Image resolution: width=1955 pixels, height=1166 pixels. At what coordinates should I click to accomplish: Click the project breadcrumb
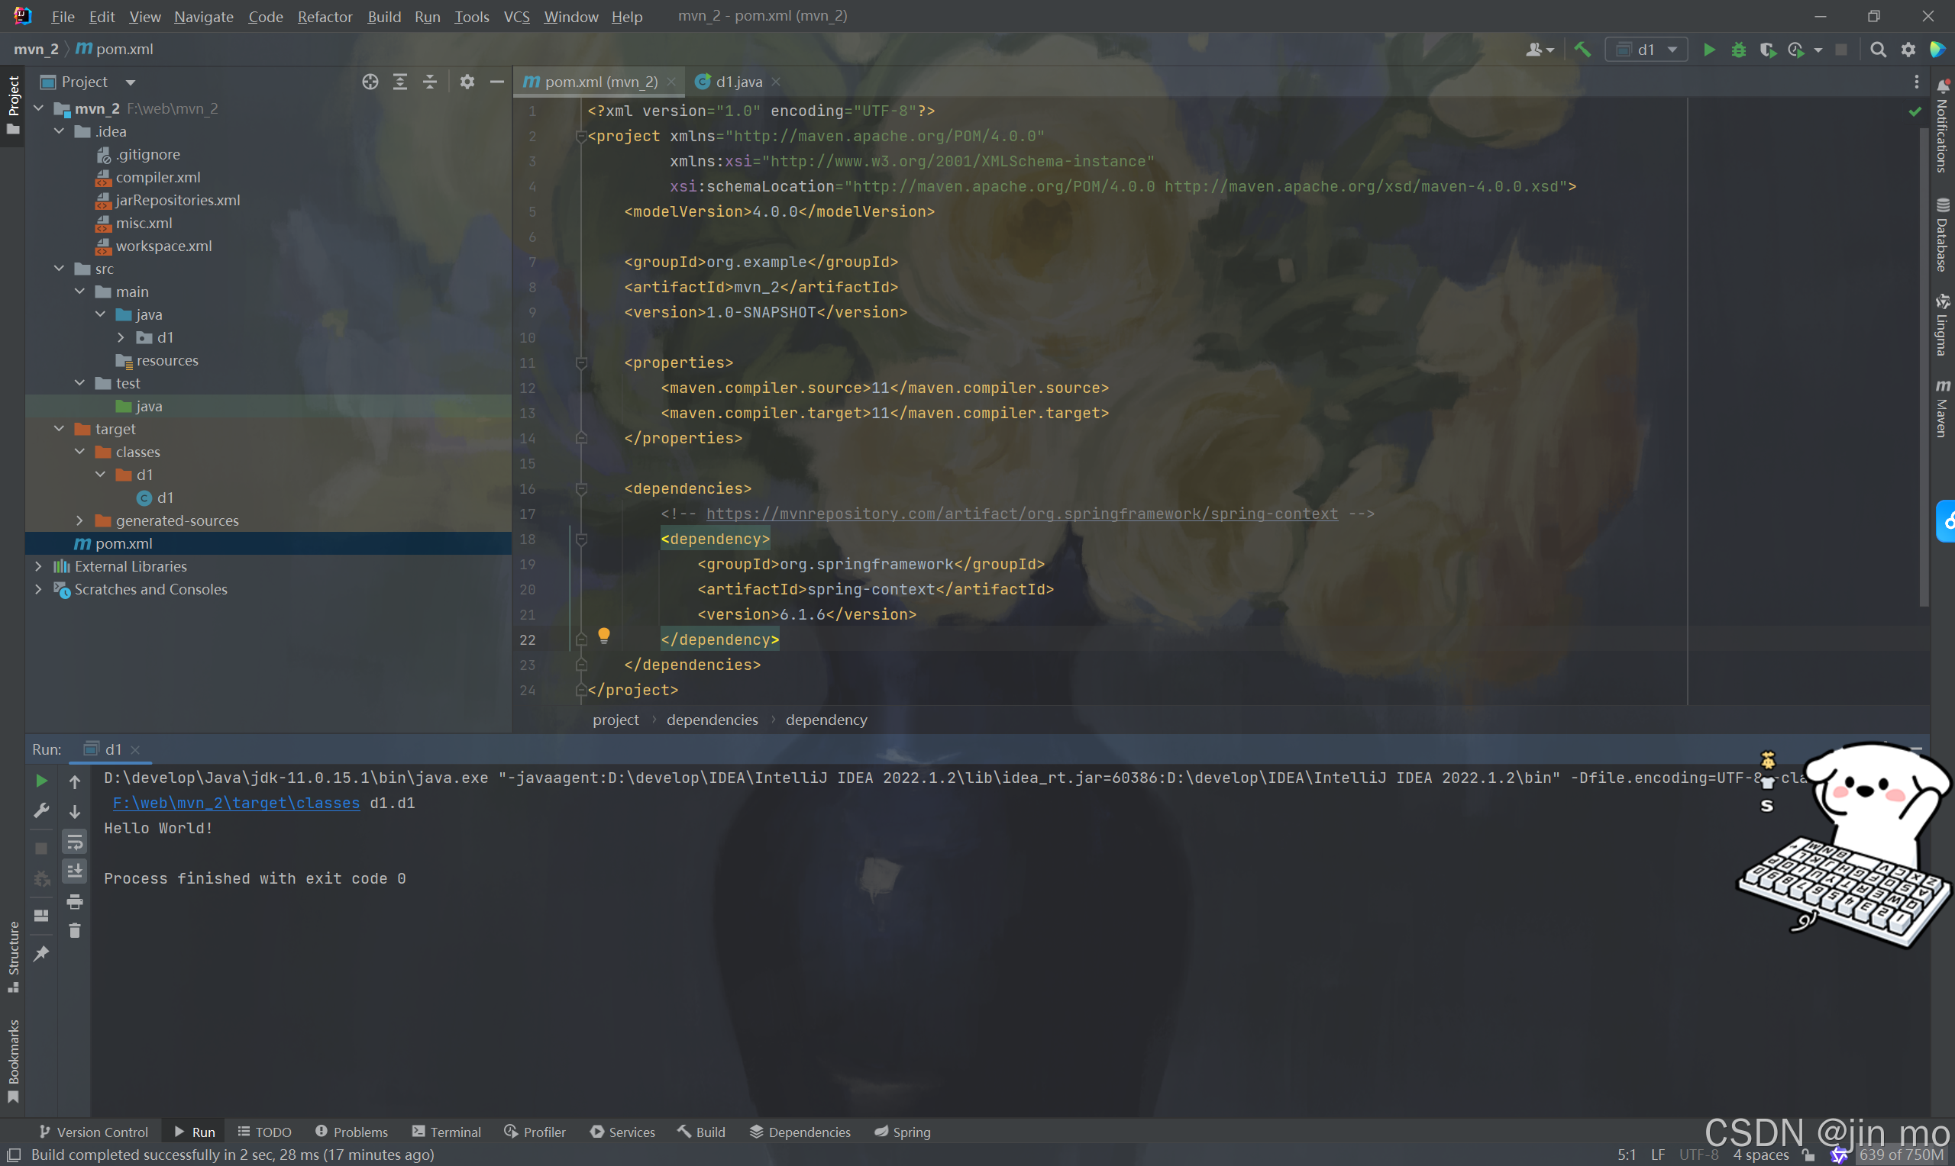pos(616,720)
